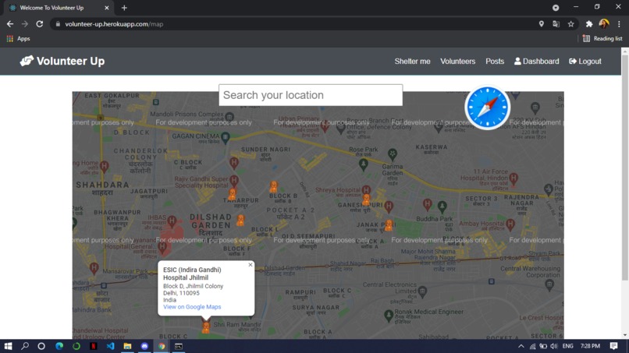
Task: Click the Mandoli Prisons Complex pin
Action: click(x=229, y=118)
